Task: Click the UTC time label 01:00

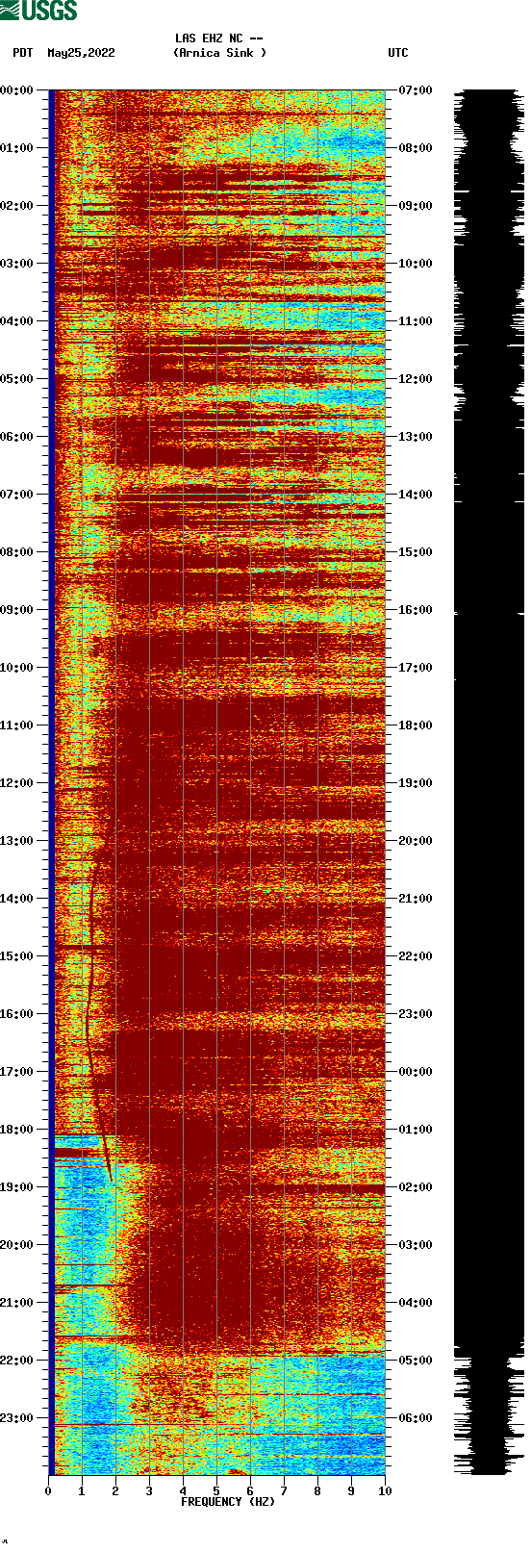Action: [416, 1130]
